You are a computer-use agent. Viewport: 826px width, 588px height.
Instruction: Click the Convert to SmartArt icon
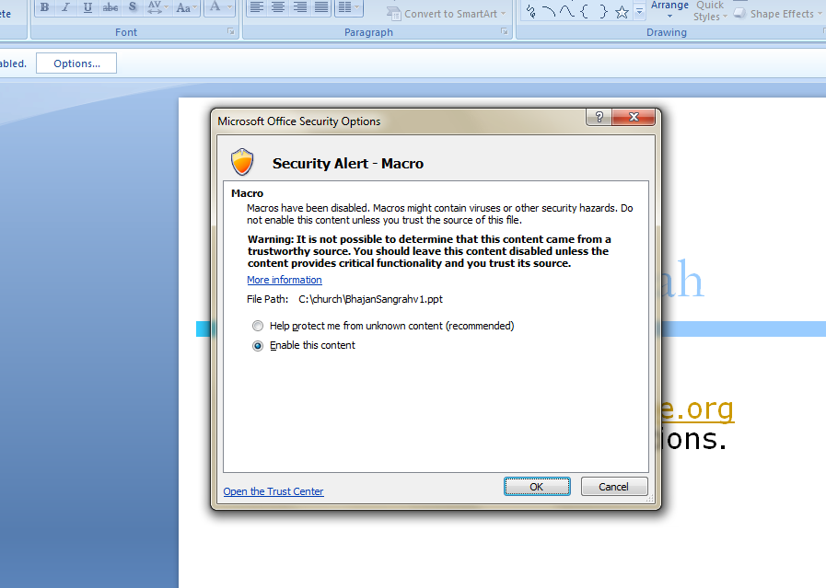point(393,13)
